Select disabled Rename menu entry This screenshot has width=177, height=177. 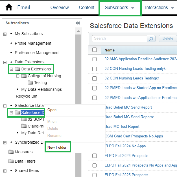tap(54, 135)
